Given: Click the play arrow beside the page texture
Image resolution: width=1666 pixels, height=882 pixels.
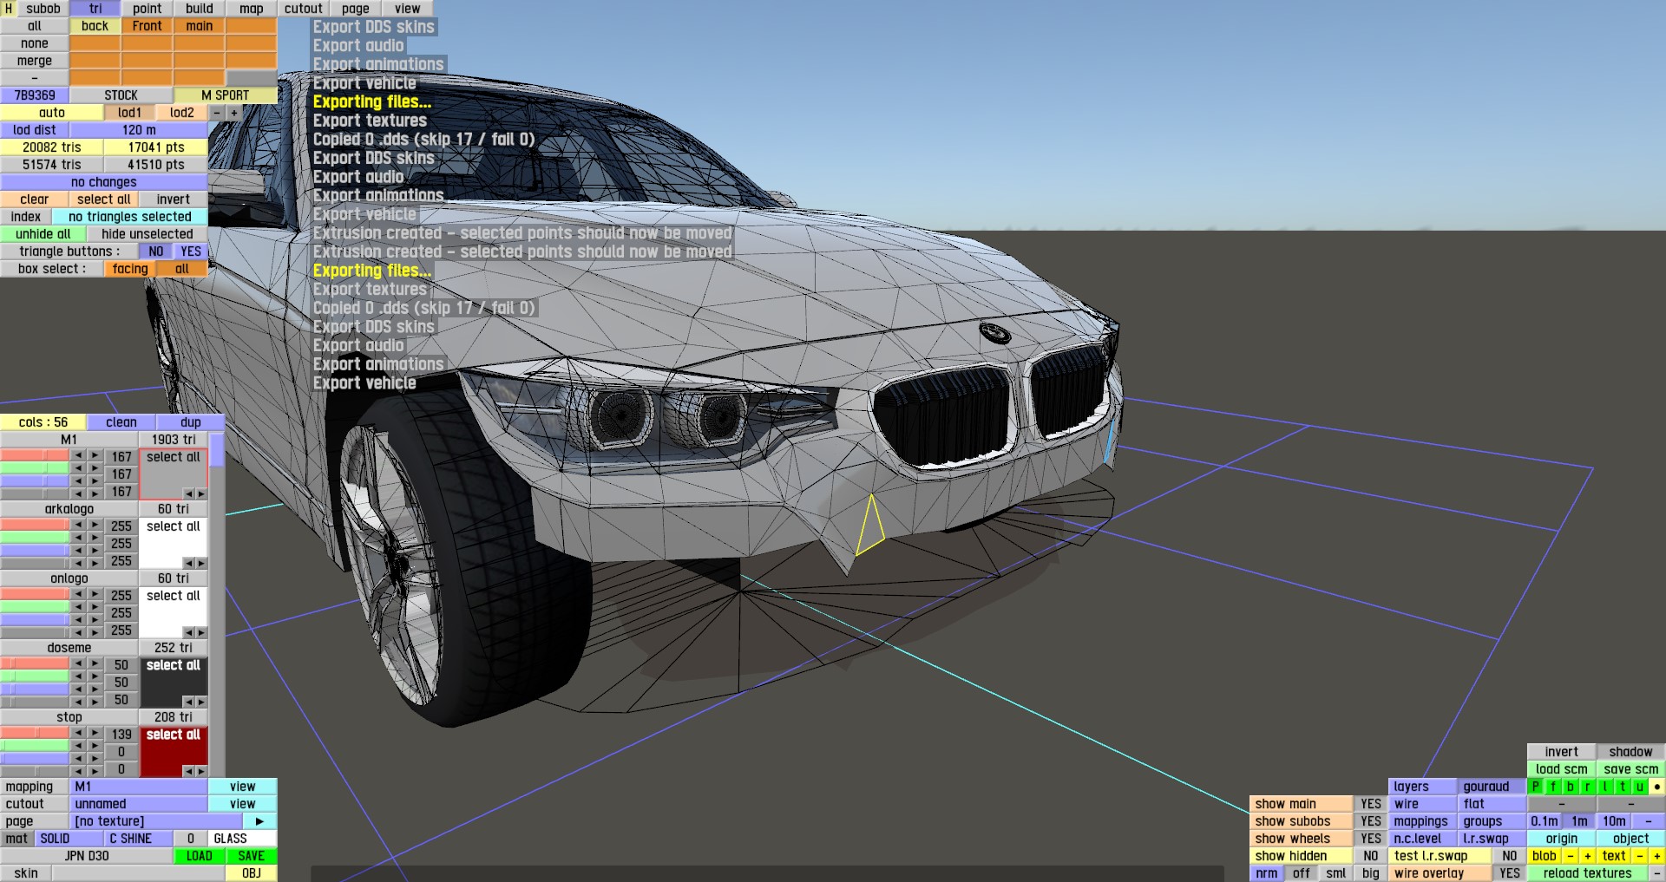Looking at the screenshot, I should (259, 821).
